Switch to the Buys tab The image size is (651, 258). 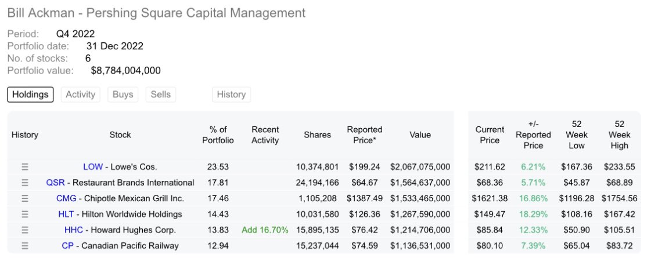pos(123,95)
